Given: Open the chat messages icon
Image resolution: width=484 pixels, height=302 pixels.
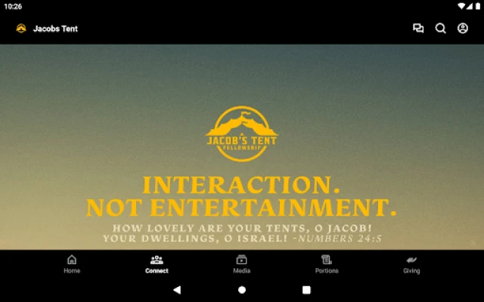Looking at the screenshot, I should pos(418,29).
